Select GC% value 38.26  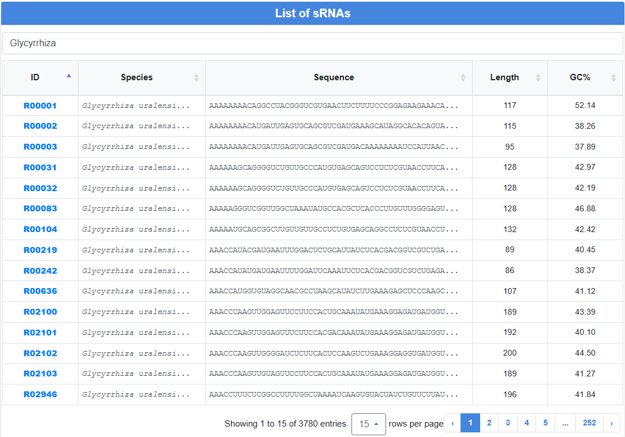point(585,126)
